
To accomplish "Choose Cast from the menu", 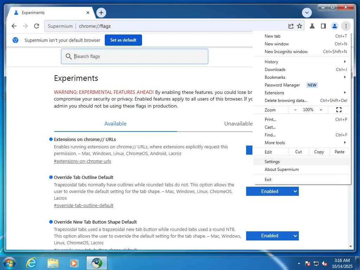I will [302, 127].
